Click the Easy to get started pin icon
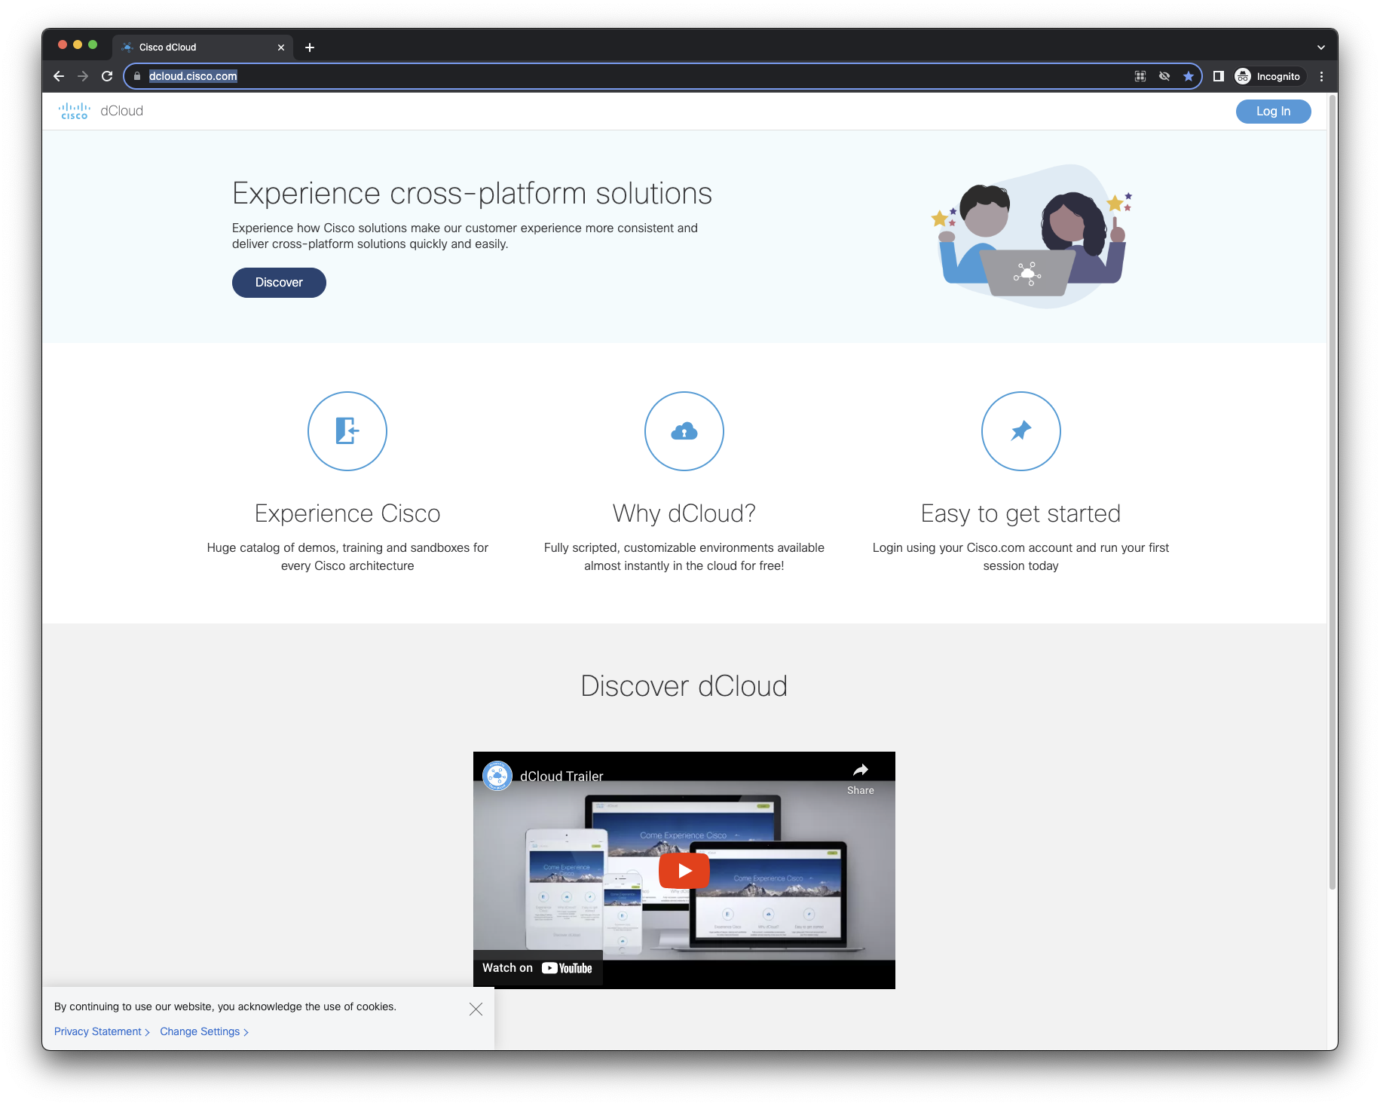Viewport: 1380px width, 1106px height. pyautogui.click(x=1021, y=431)
